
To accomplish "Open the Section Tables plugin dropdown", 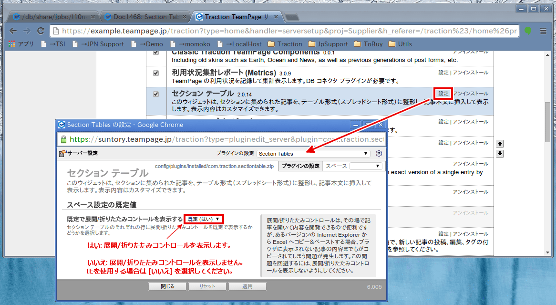I will [313, 154].
